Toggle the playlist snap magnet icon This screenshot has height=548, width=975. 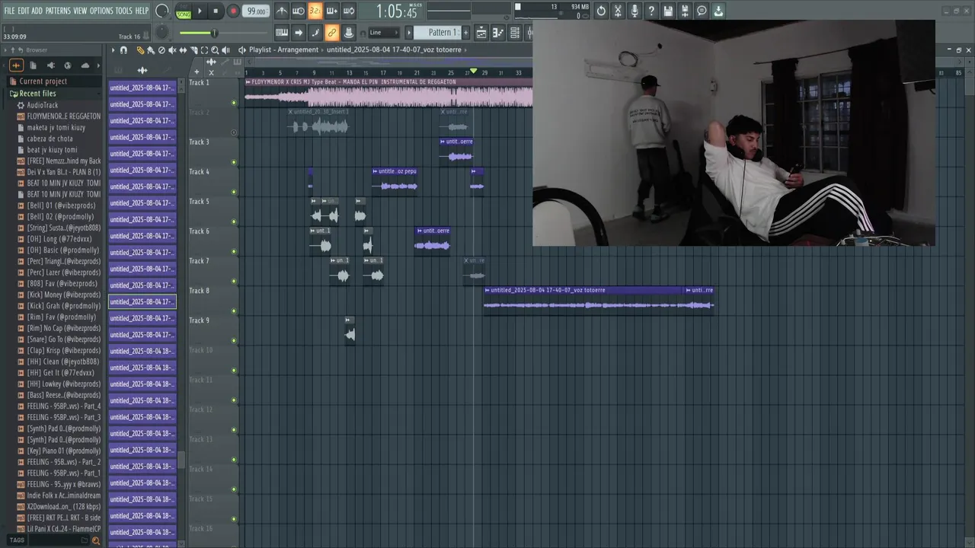[x=123, y=50]
